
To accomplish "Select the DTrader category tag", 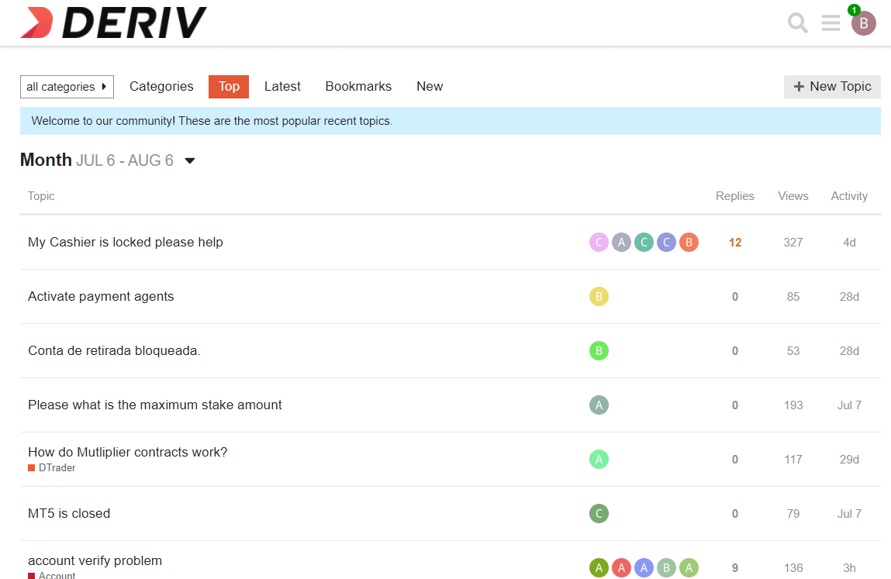I will [x=54, y=467].
